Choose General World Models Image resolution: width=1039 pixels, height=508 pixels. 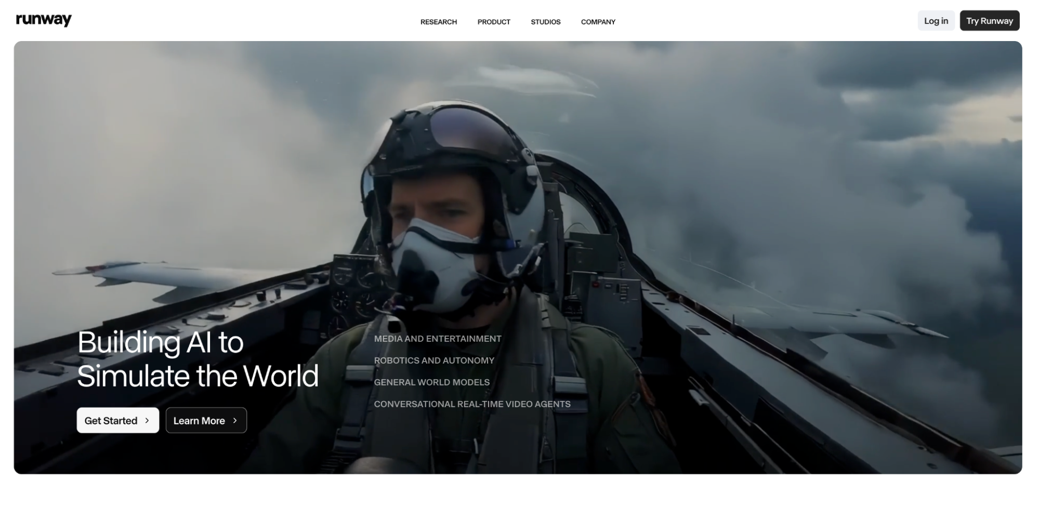point(431,382)
